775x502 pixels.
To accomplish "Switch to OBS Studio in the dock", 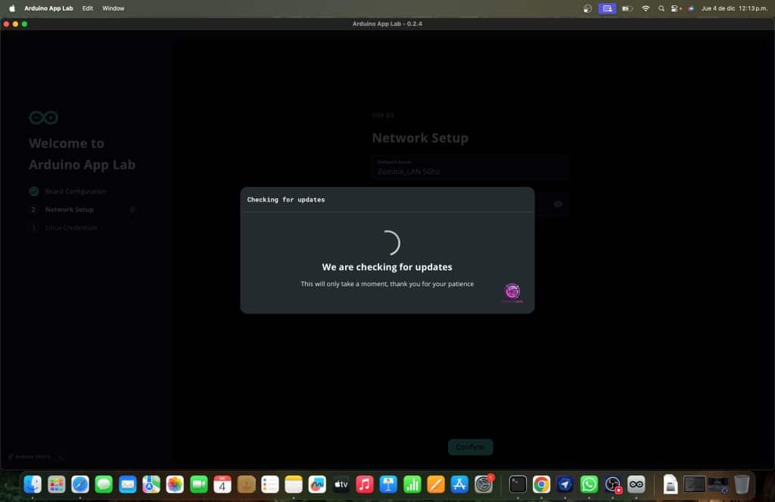I will [x=612, y=484].
